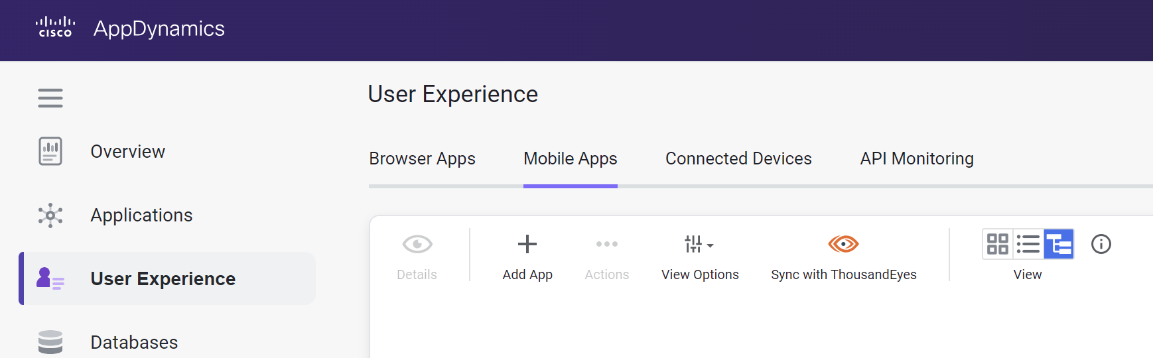Switch to grid card view
This screenshot has width=1153, height=358.
tap(998, 244)
